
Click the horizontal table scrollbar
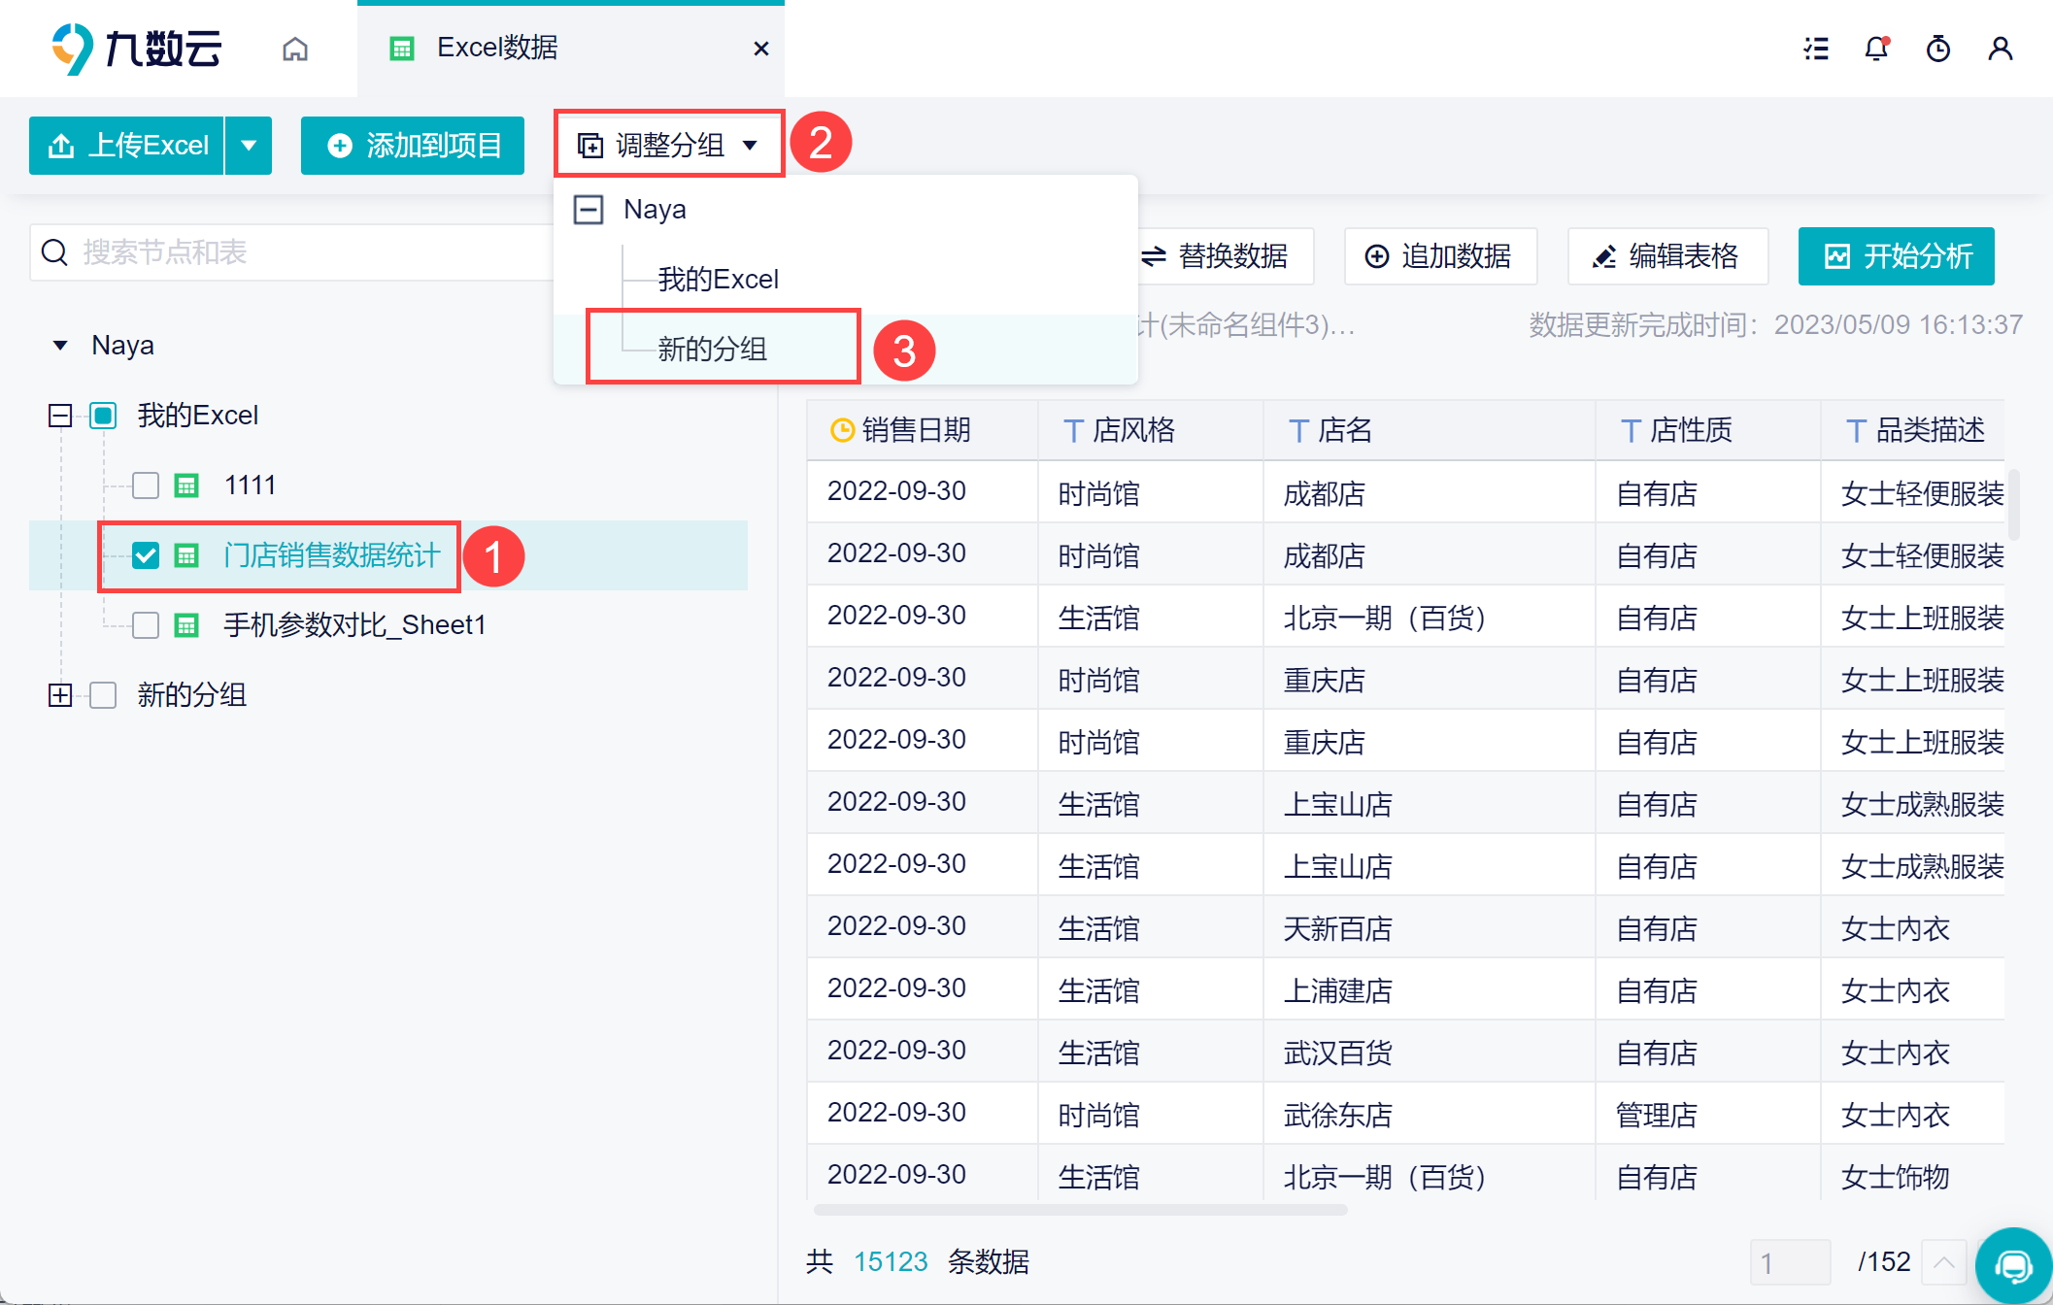pyautogui.click(x=1080, y=1210)
